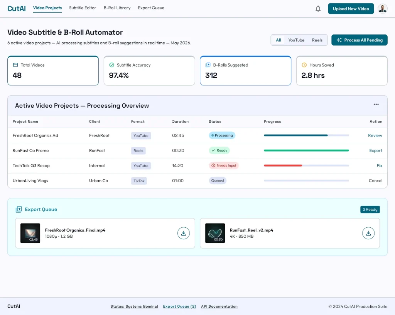Select the All filter
Image resolution: width=395 pixels, height=315 pixels.
(x=279, y=40)
